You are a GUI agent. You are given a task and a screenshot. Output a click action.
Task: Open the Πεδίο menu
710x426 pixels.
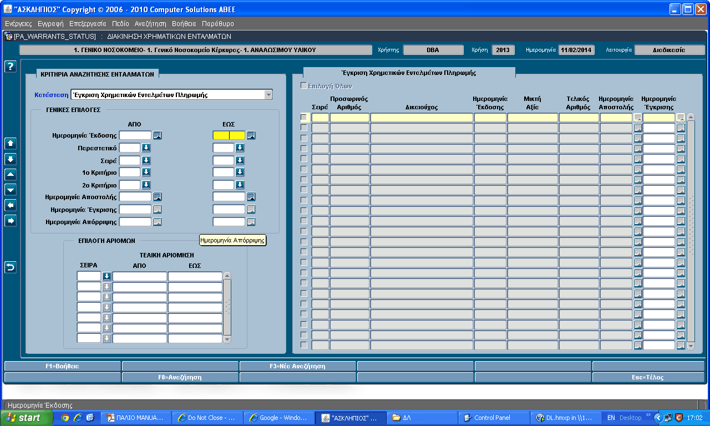coord(120,24)
